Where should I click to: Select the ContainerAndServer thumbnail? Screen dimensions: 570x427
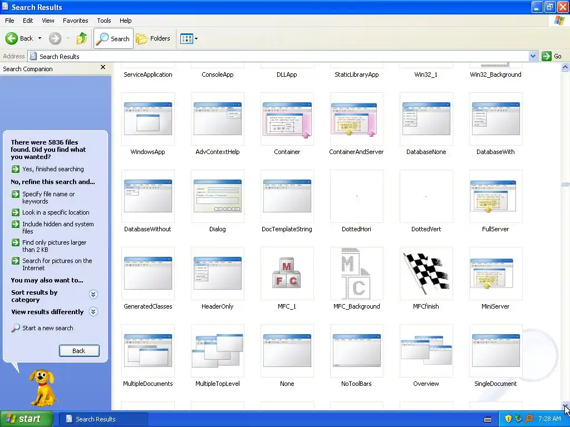[356, 119]
